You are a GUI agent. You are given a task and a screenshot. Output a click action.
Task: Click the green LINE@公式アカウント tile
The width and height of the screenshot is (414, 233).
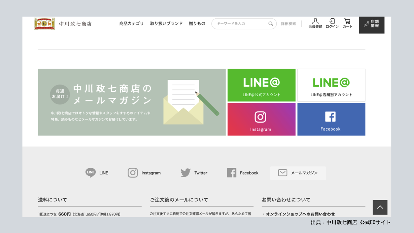click(x=261, y=85)
